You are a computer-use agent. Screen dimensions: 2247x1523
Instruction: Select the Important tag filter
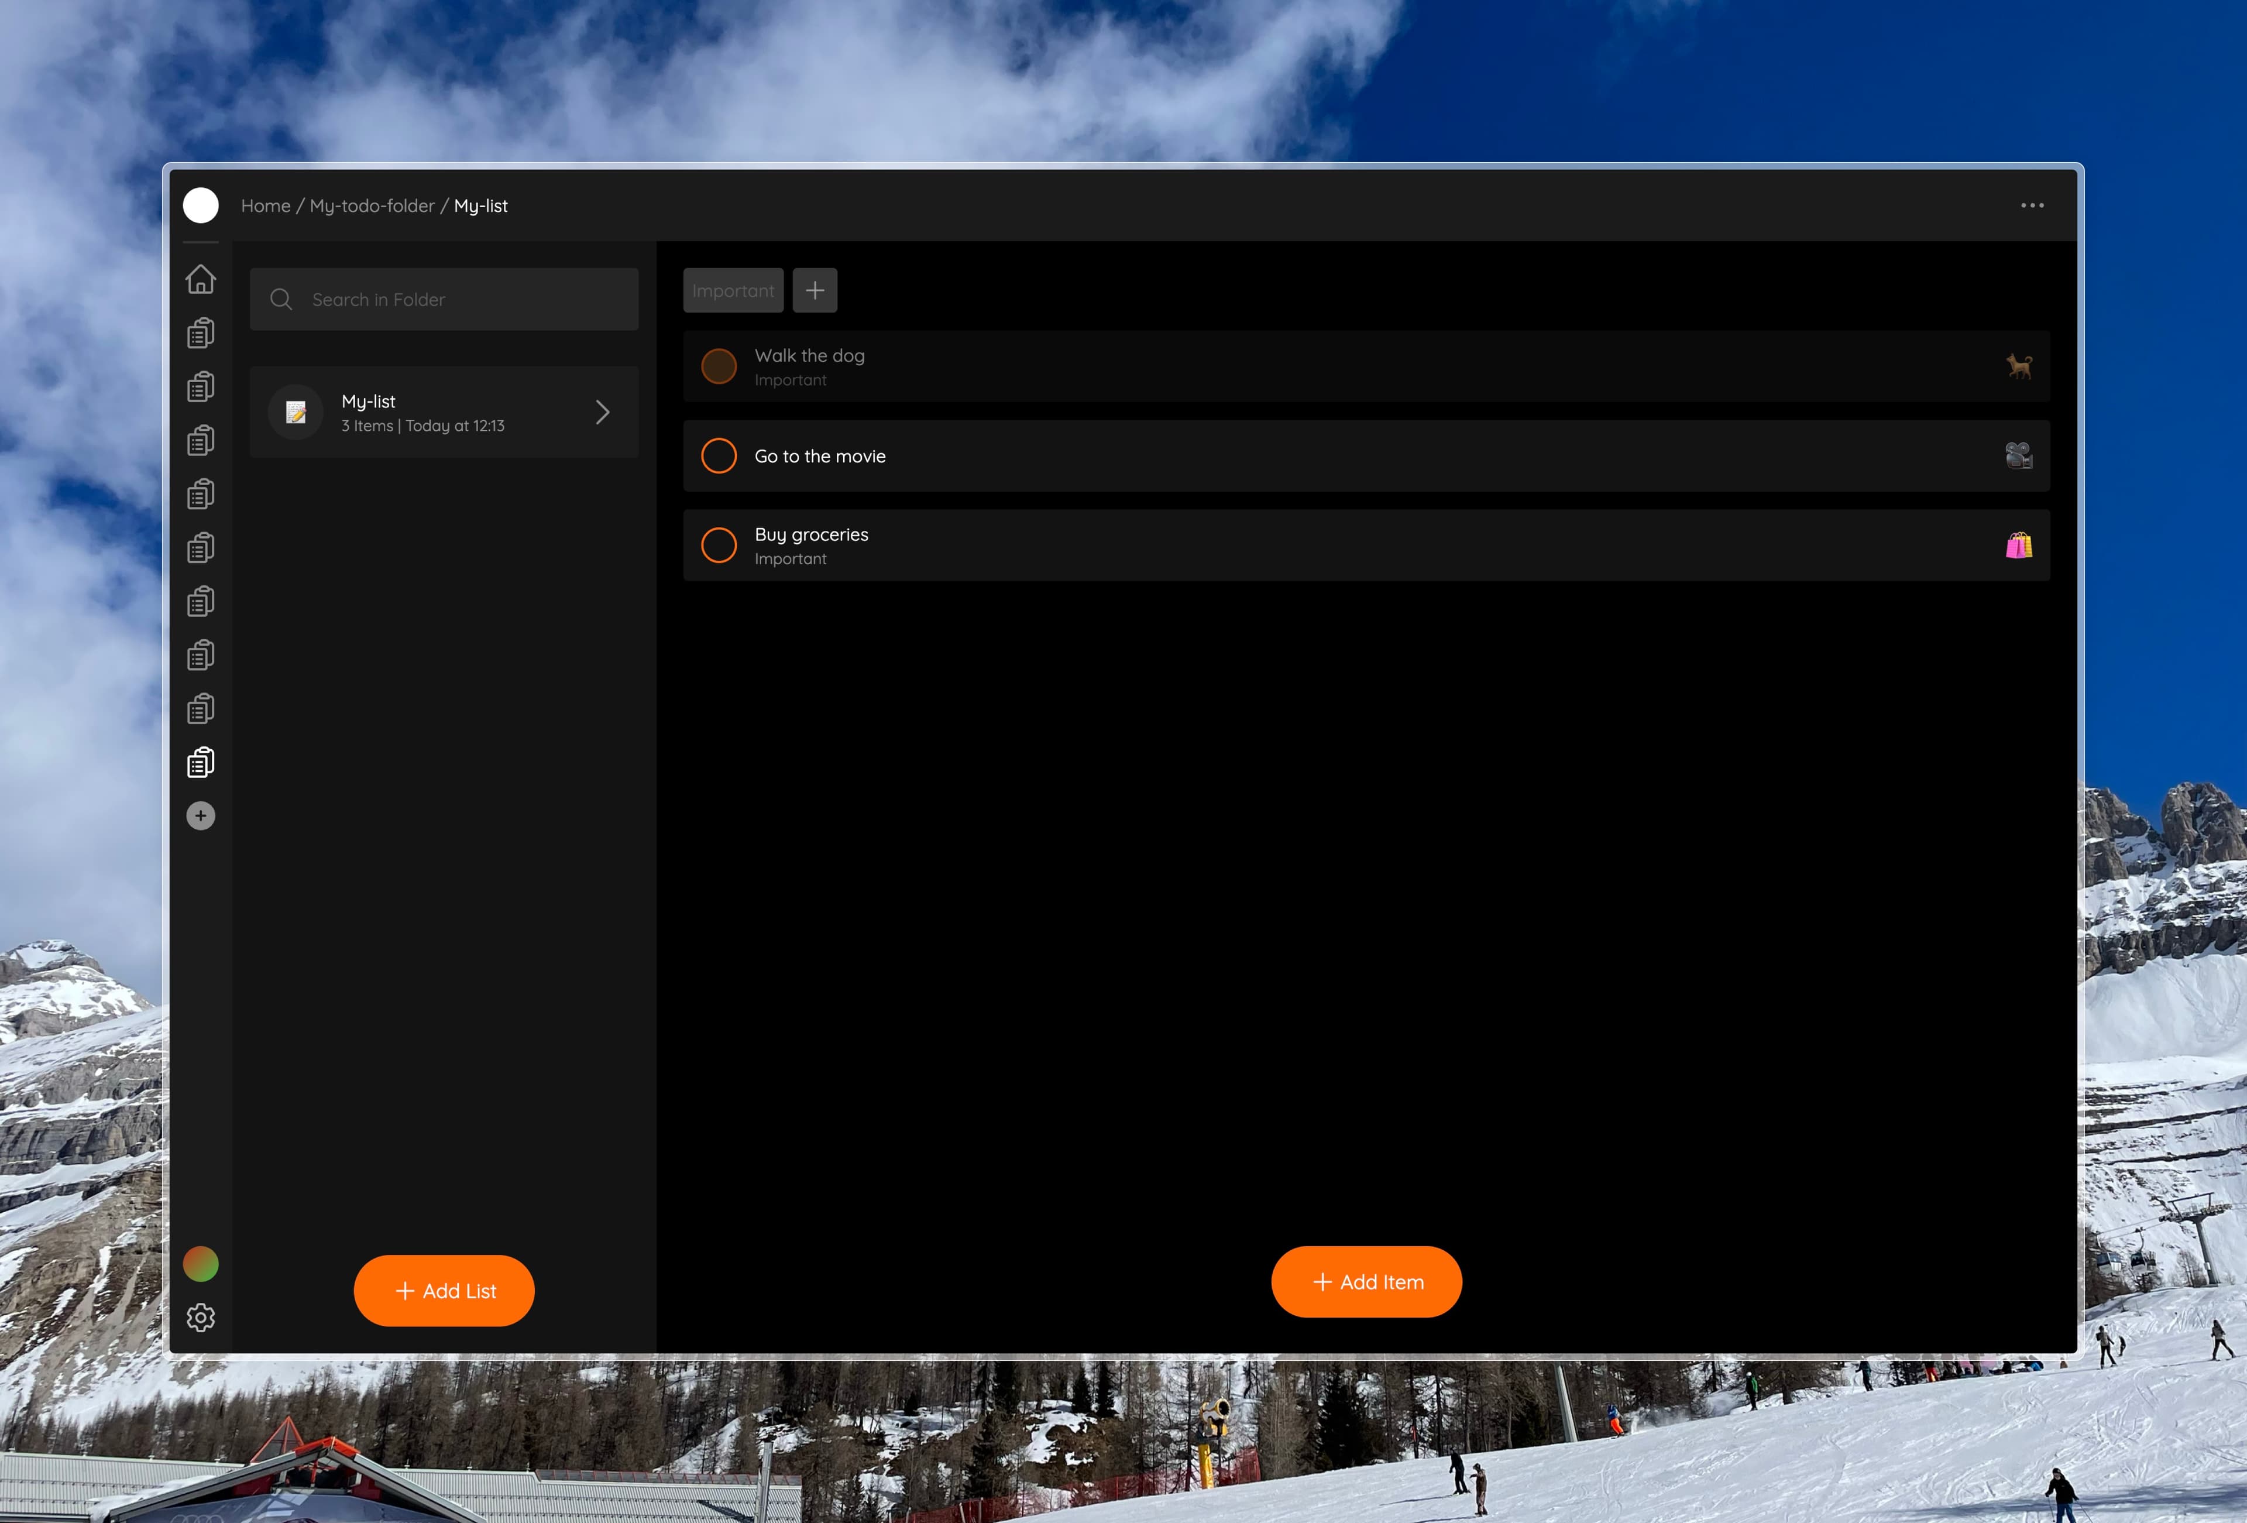click(x=733, y=290)
